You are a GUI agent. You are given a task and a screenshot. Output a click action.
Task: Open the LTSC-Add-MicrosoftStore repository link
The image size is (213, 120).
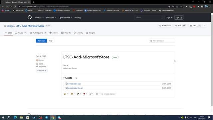(30, 26)
